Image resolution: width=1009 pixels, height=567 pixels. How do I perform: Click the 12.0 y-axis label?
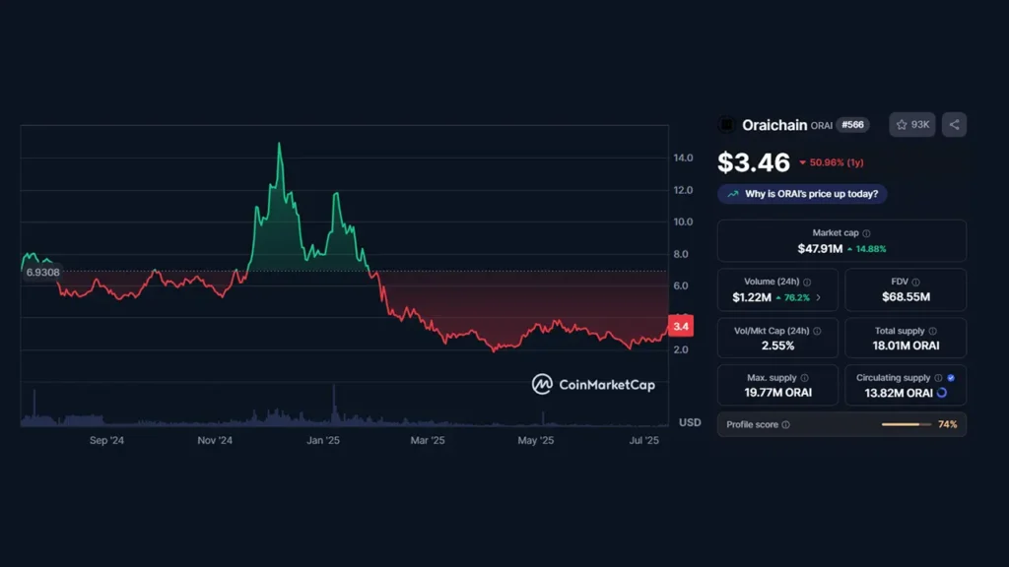[x=683, y=190]
